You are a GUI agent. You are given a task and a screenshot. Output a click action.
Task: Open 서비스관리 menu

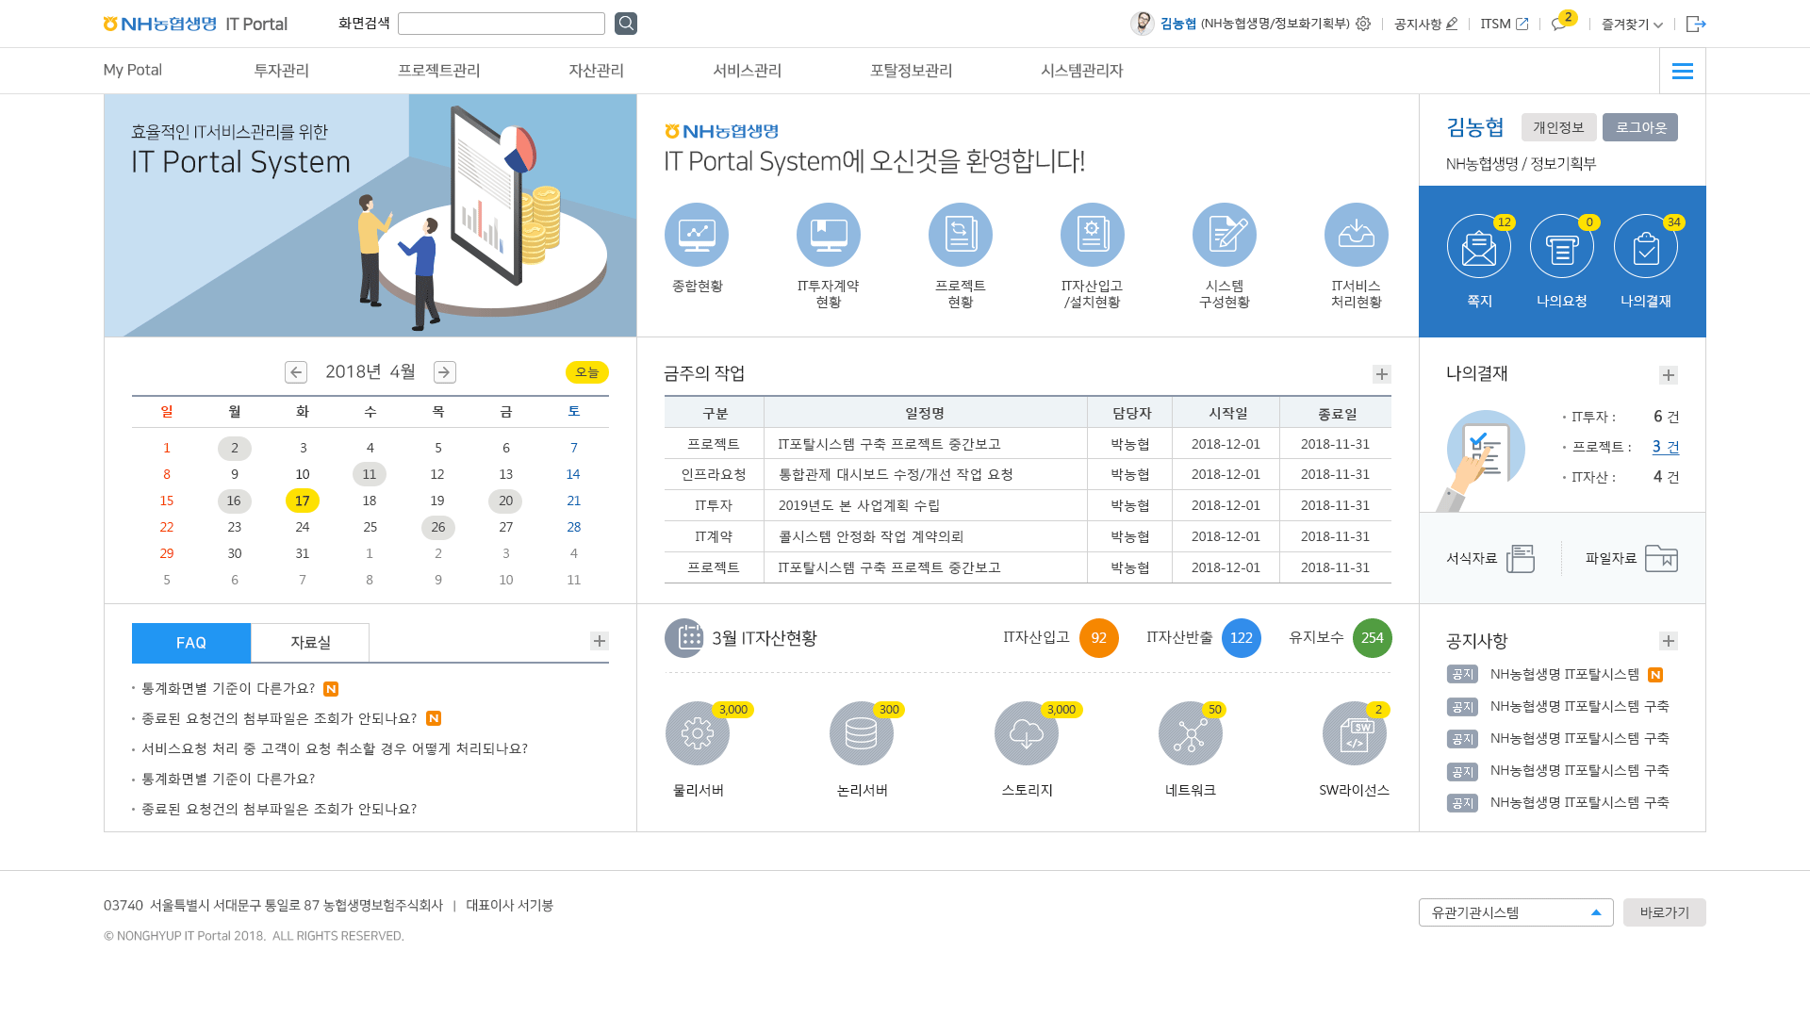(x=748, y=71)
